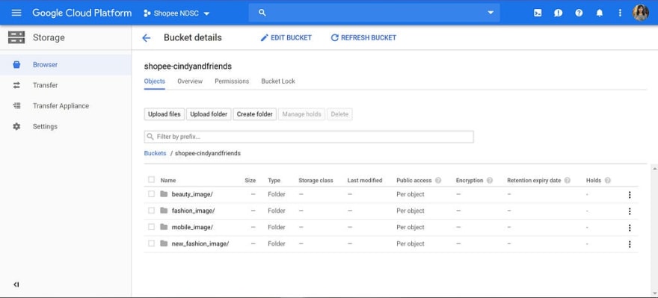This screenshot has height=298, width=658.
Task: Click the Browser bucket icon in sidebar
Action: [16, 65]
